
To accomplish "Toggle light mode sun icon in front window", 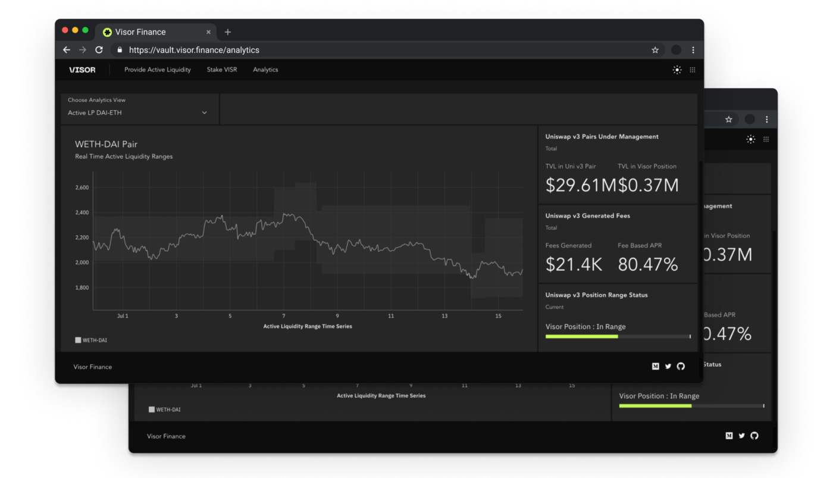I will click(677, 70).
